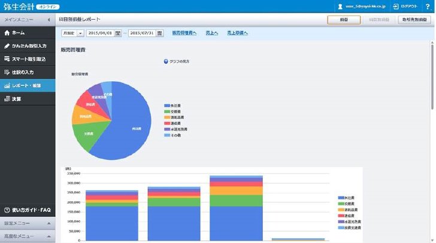Screen dimensions: 436x243
Task: Click the その他 light blue swatch in pie legend
Action: pos(167,135)
